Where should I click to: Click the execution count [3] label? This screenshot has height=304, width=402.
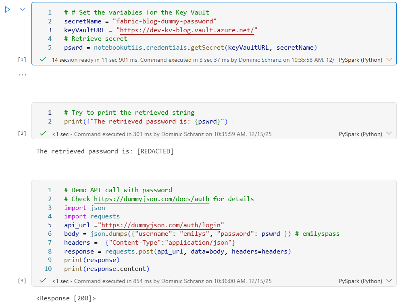pyautogui.click(x=22, y=281)
